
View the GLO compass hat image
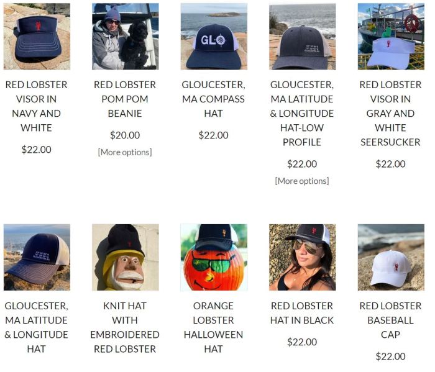[x=214, y=36]
